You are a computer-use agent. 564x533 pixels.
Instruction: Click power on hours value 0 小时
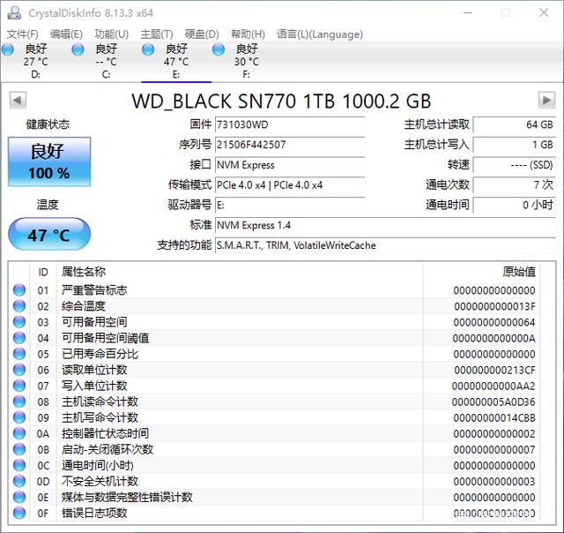click(x=515, y=206)
